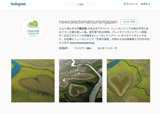Click the パシフィックハート text in logo

point(33,36)
